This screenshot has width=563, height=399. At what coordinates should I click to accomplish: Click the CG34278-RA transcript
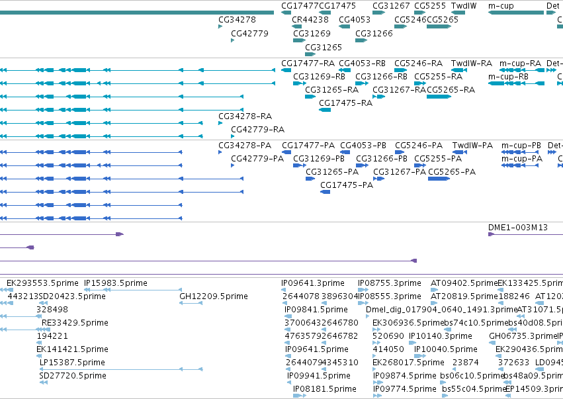point(220,123)
